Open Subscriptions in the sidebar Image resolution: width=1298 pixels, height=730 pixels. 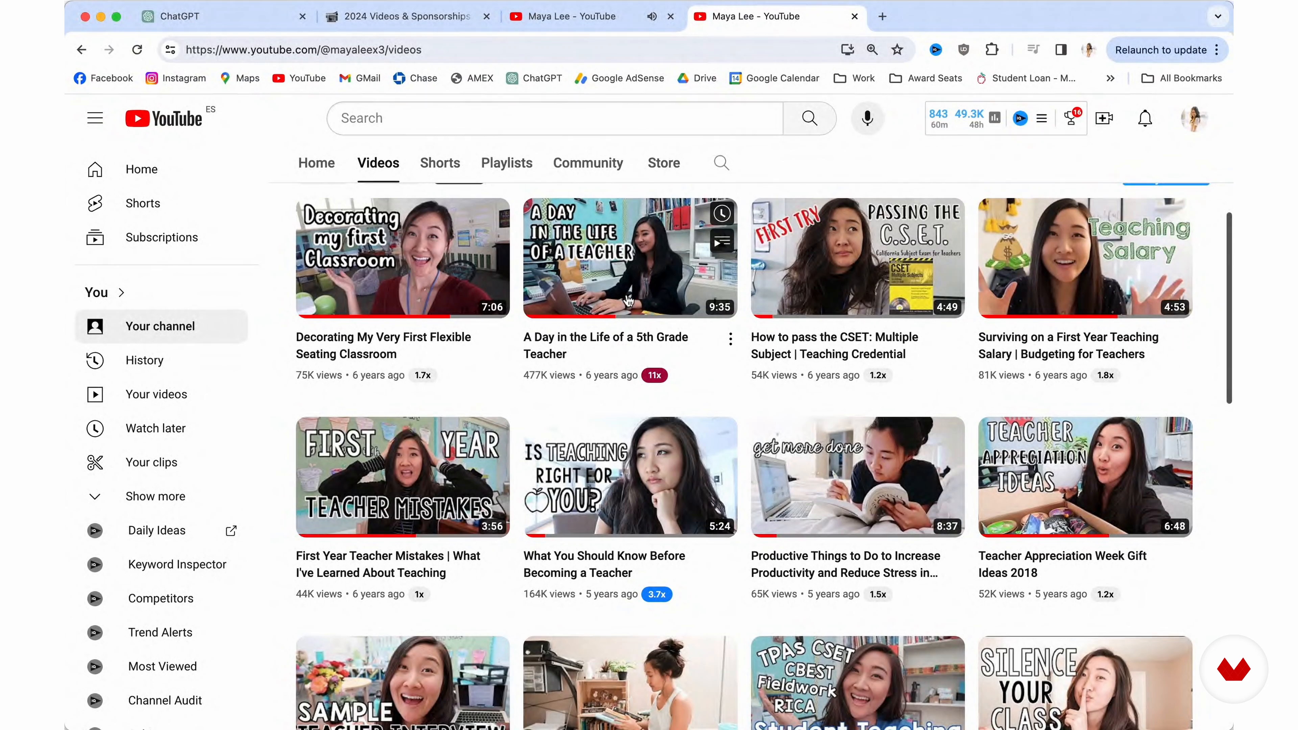click(161, 237)
